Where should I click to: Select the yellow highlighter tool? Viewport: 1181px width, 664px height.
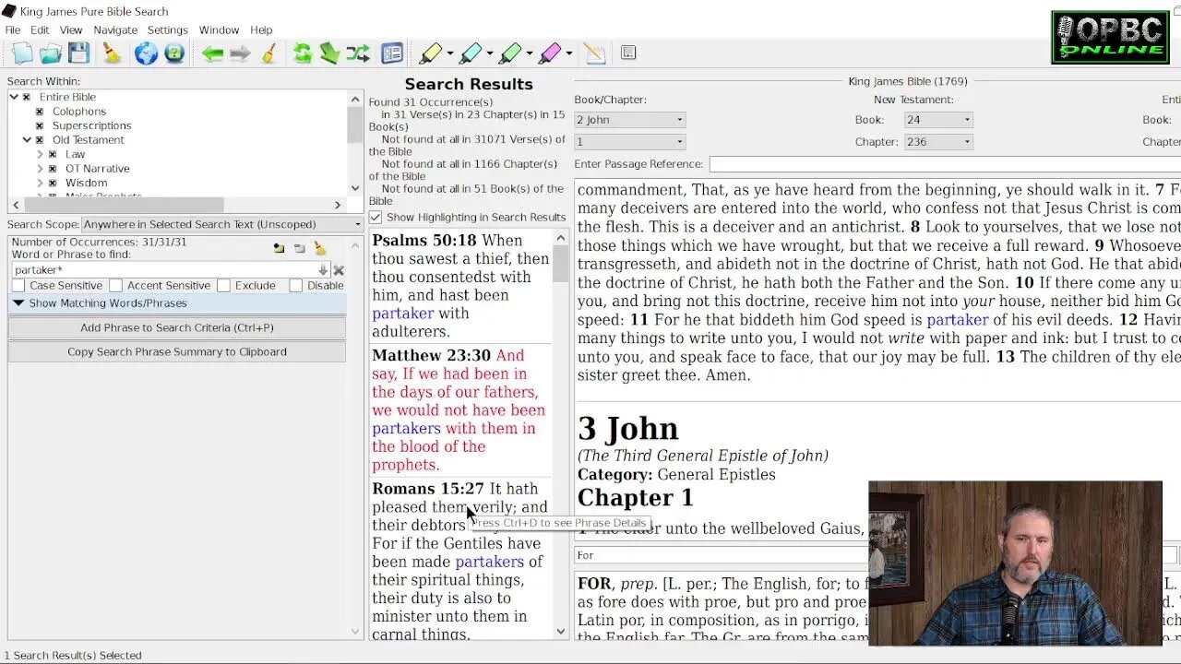(x=429, y=53)
